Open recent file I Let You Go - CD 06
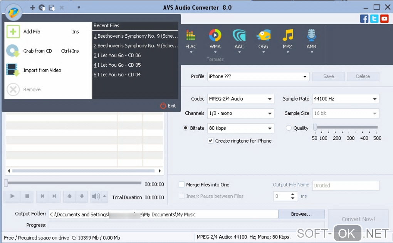393x243 pixels. (136, 55)
